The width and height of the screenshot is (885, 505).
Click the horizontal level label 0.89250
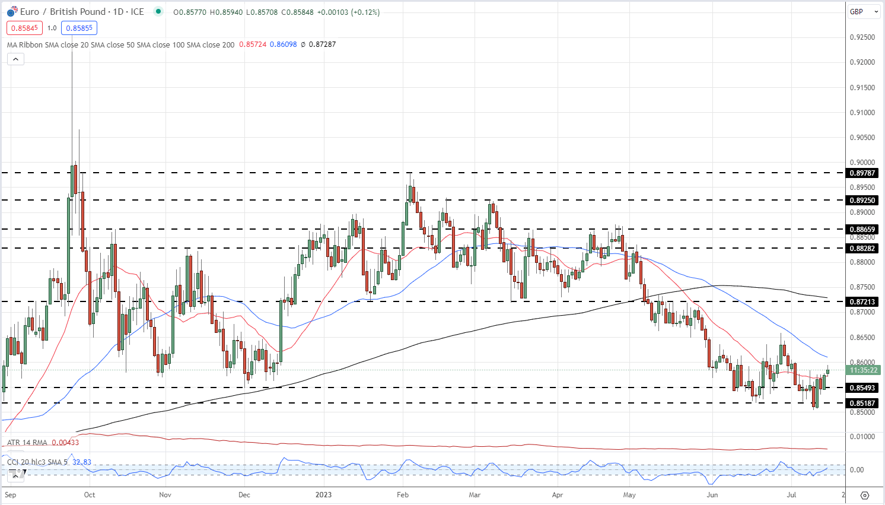[863, 201]
